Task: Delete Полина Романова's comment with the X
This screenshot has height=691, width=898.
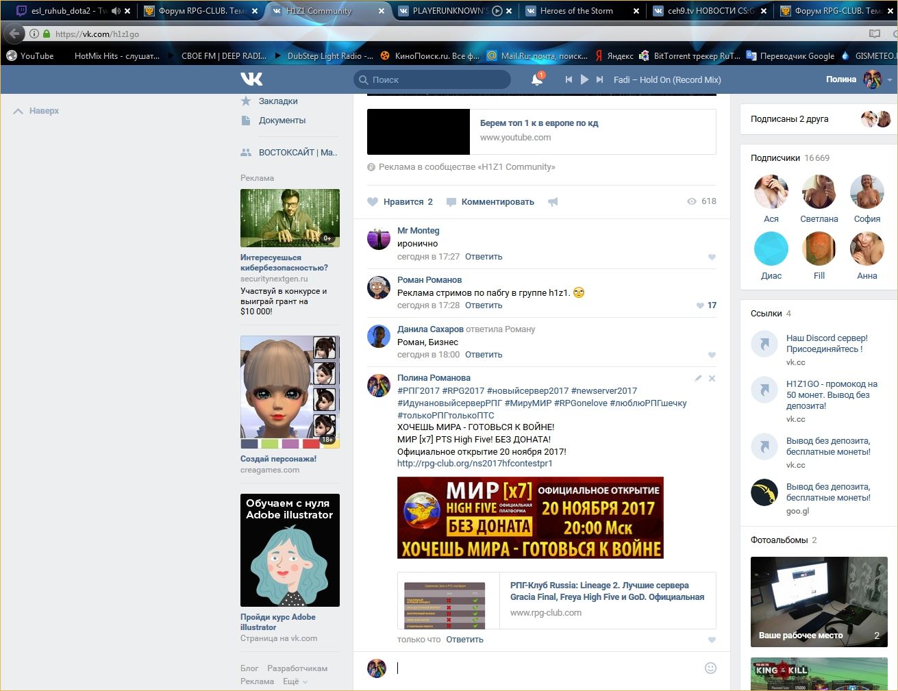Action: 712,378
